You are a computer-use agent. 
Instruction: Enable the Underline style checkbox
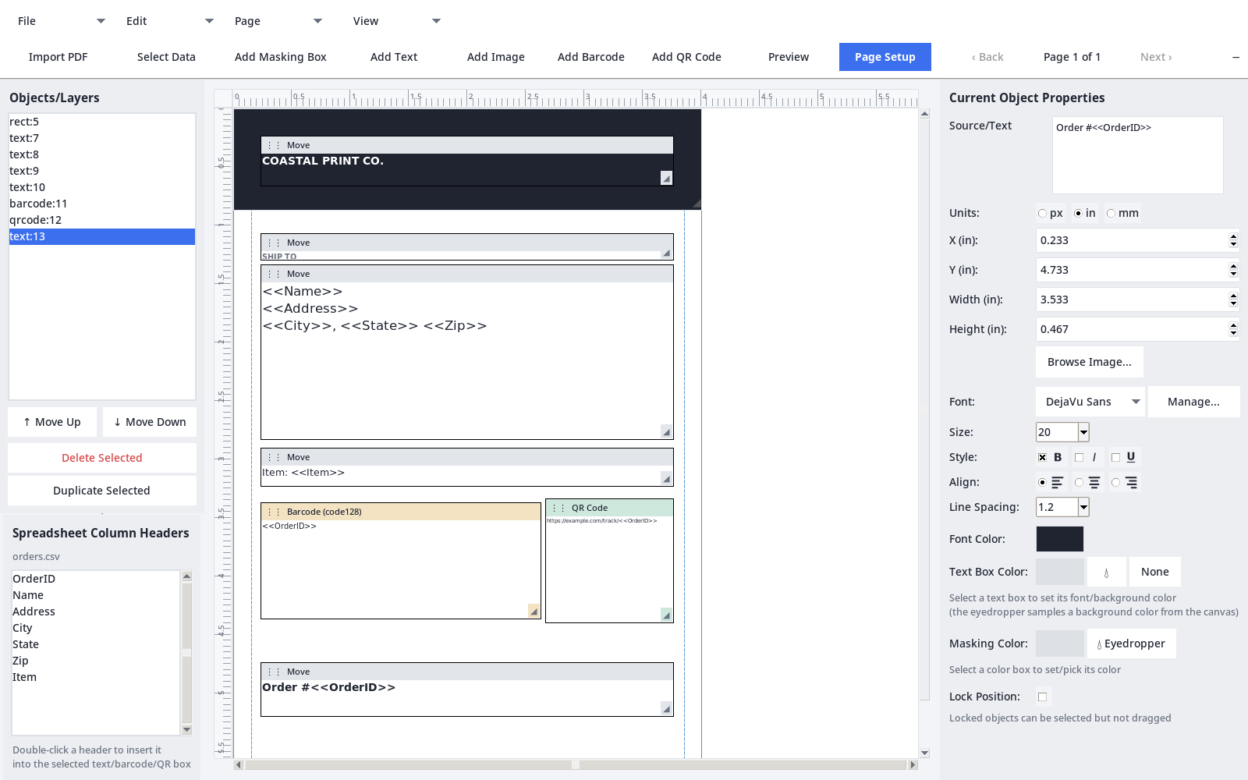[1115, 457]
